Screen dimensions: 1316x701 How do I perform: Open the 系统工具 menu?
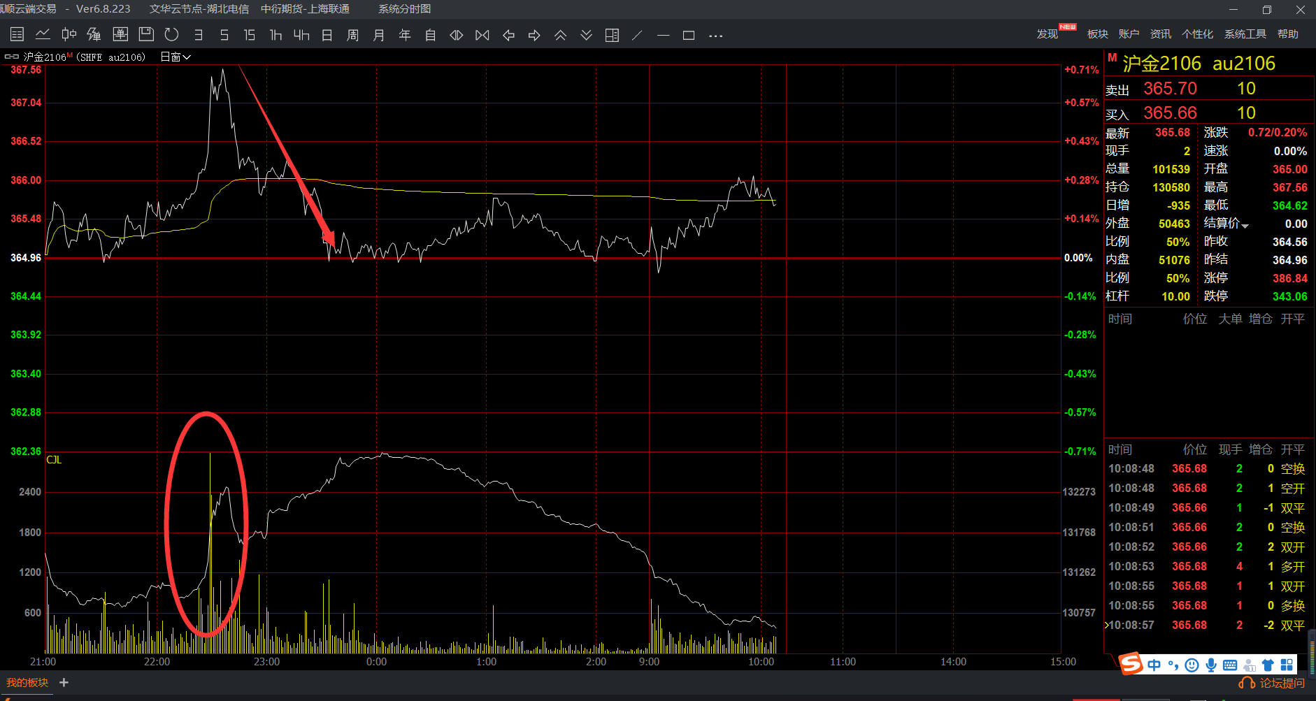coord(1245,34)
